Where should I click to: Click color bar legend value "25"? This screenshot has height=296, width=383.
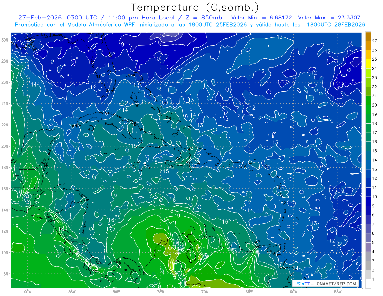pyautogui.click(x=374, y=59)
